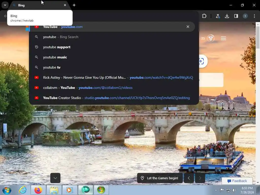Click the Bing rewards trophy icon
Viewport: 260px width, 195px height.
[211, 39]
